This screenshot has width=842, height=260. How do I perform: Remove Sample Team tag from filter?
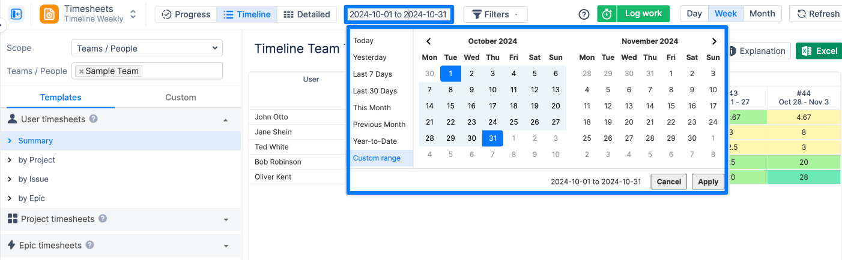(81, 71)
